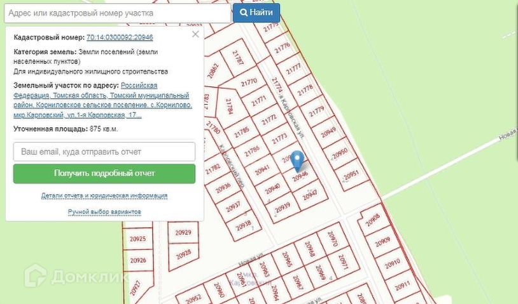This screenshot has height=304, width=518.
Task: Select parcel 20952 on the map
Action: [193, 298]
